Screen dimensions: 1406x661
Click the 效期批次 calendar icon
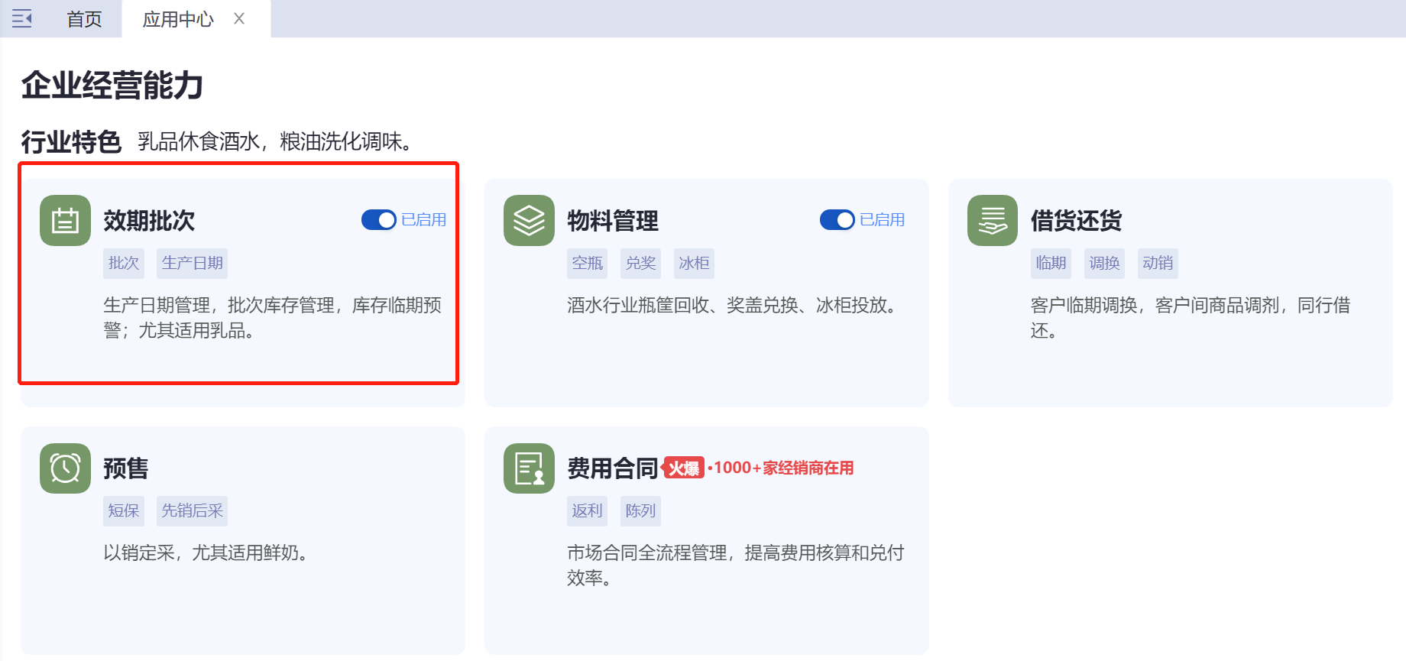65,221
